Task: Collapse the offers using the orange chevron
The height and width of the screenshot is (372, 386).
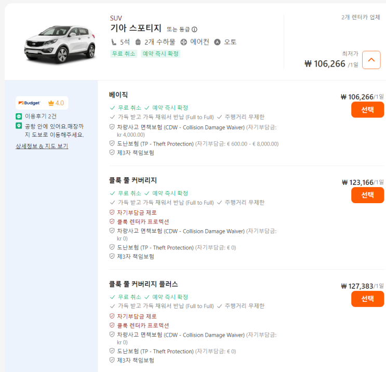Action: click(371, 60)
